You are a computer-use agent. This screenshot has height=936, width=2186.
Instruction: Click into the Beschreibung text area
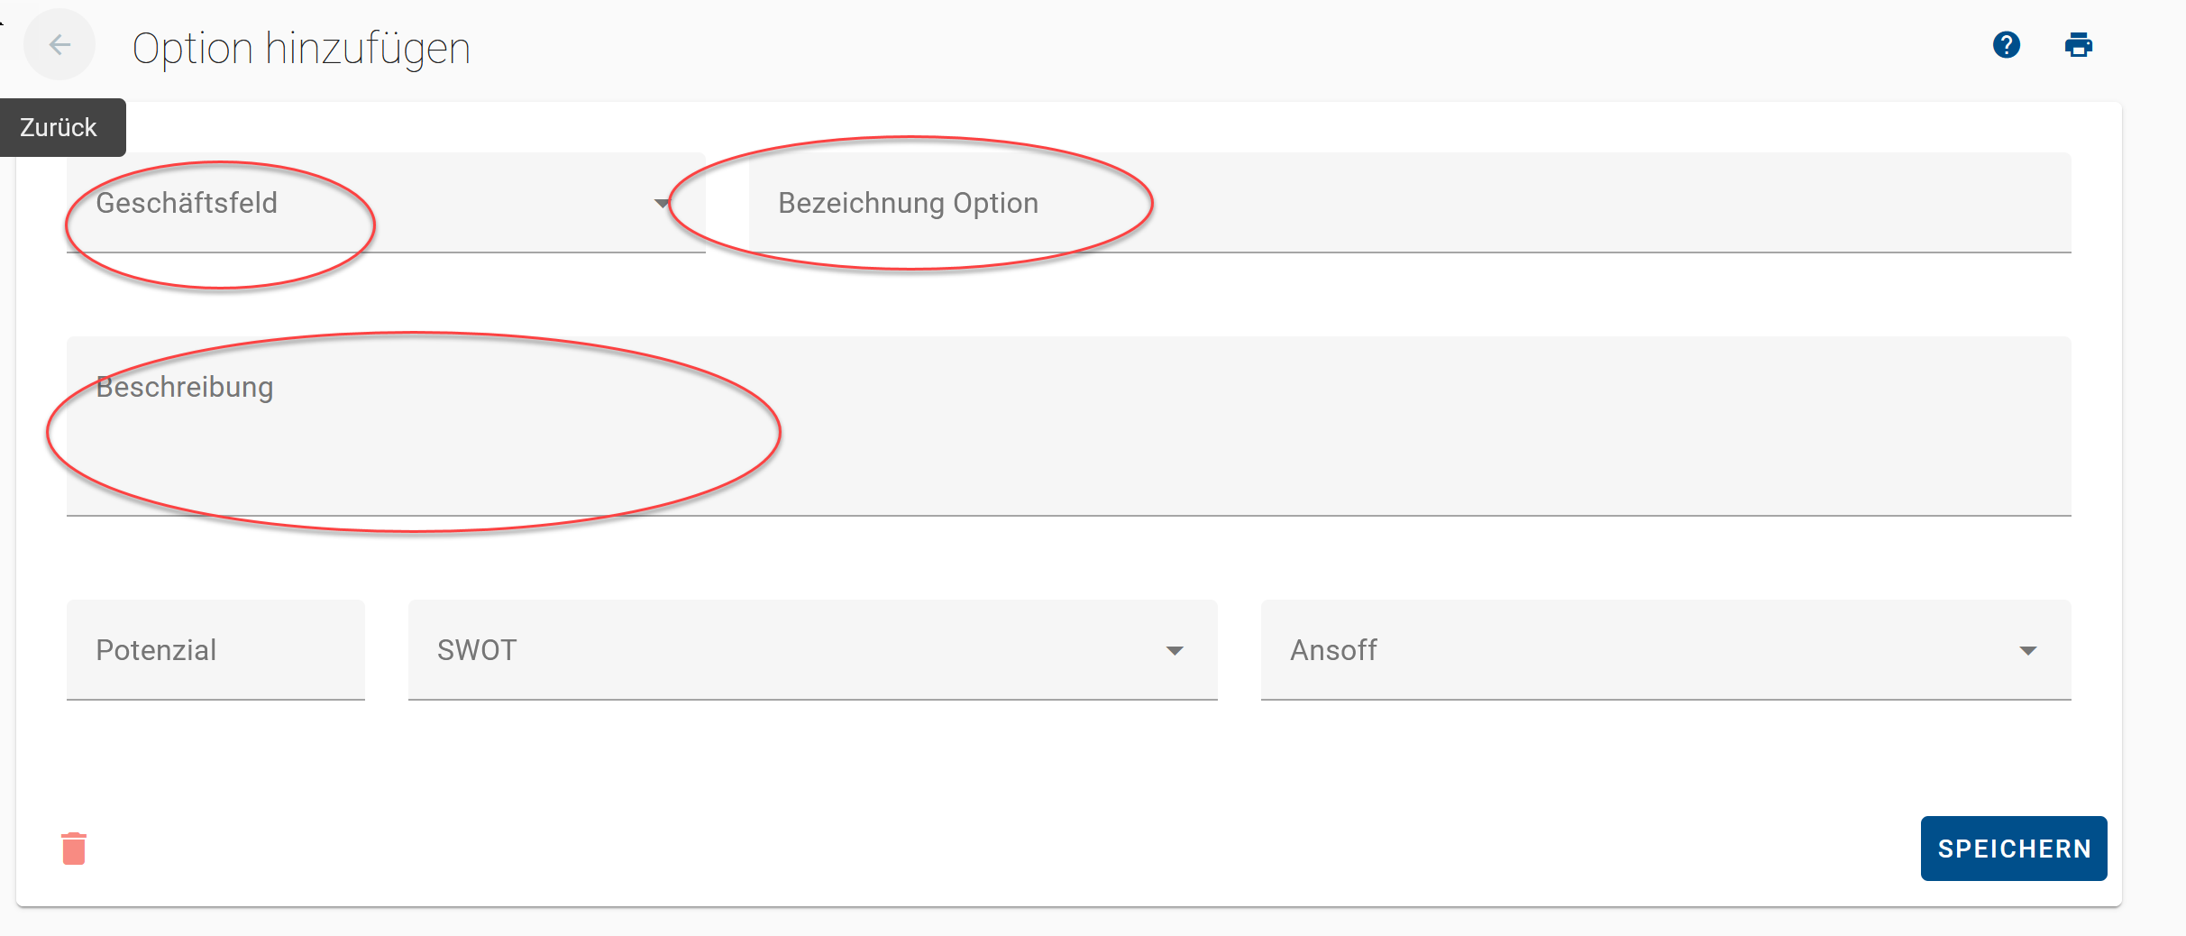coord(1069,427)
